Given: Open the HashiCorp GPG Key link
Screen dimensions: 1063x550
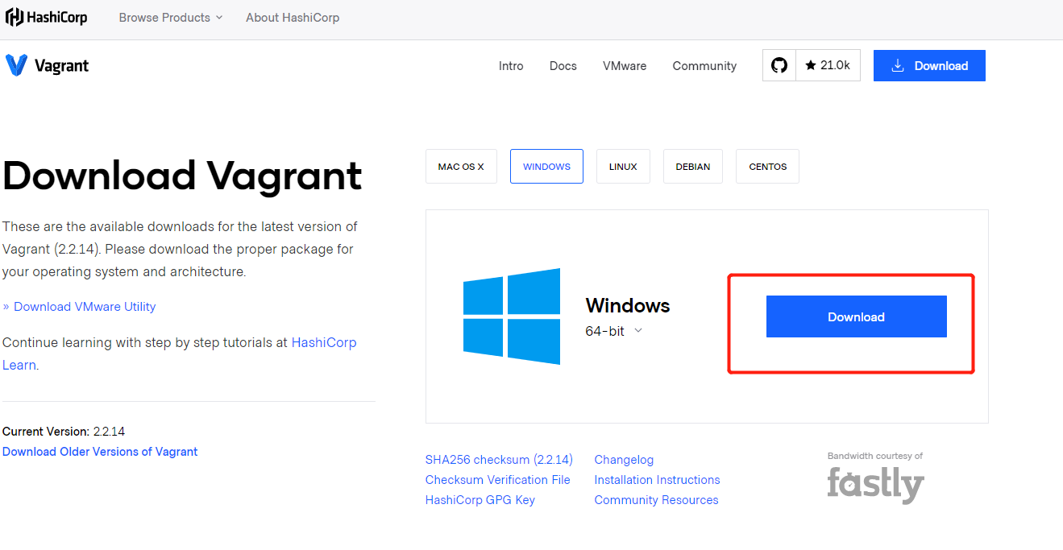Looking at the screenshot, I should tap(480, 500).
